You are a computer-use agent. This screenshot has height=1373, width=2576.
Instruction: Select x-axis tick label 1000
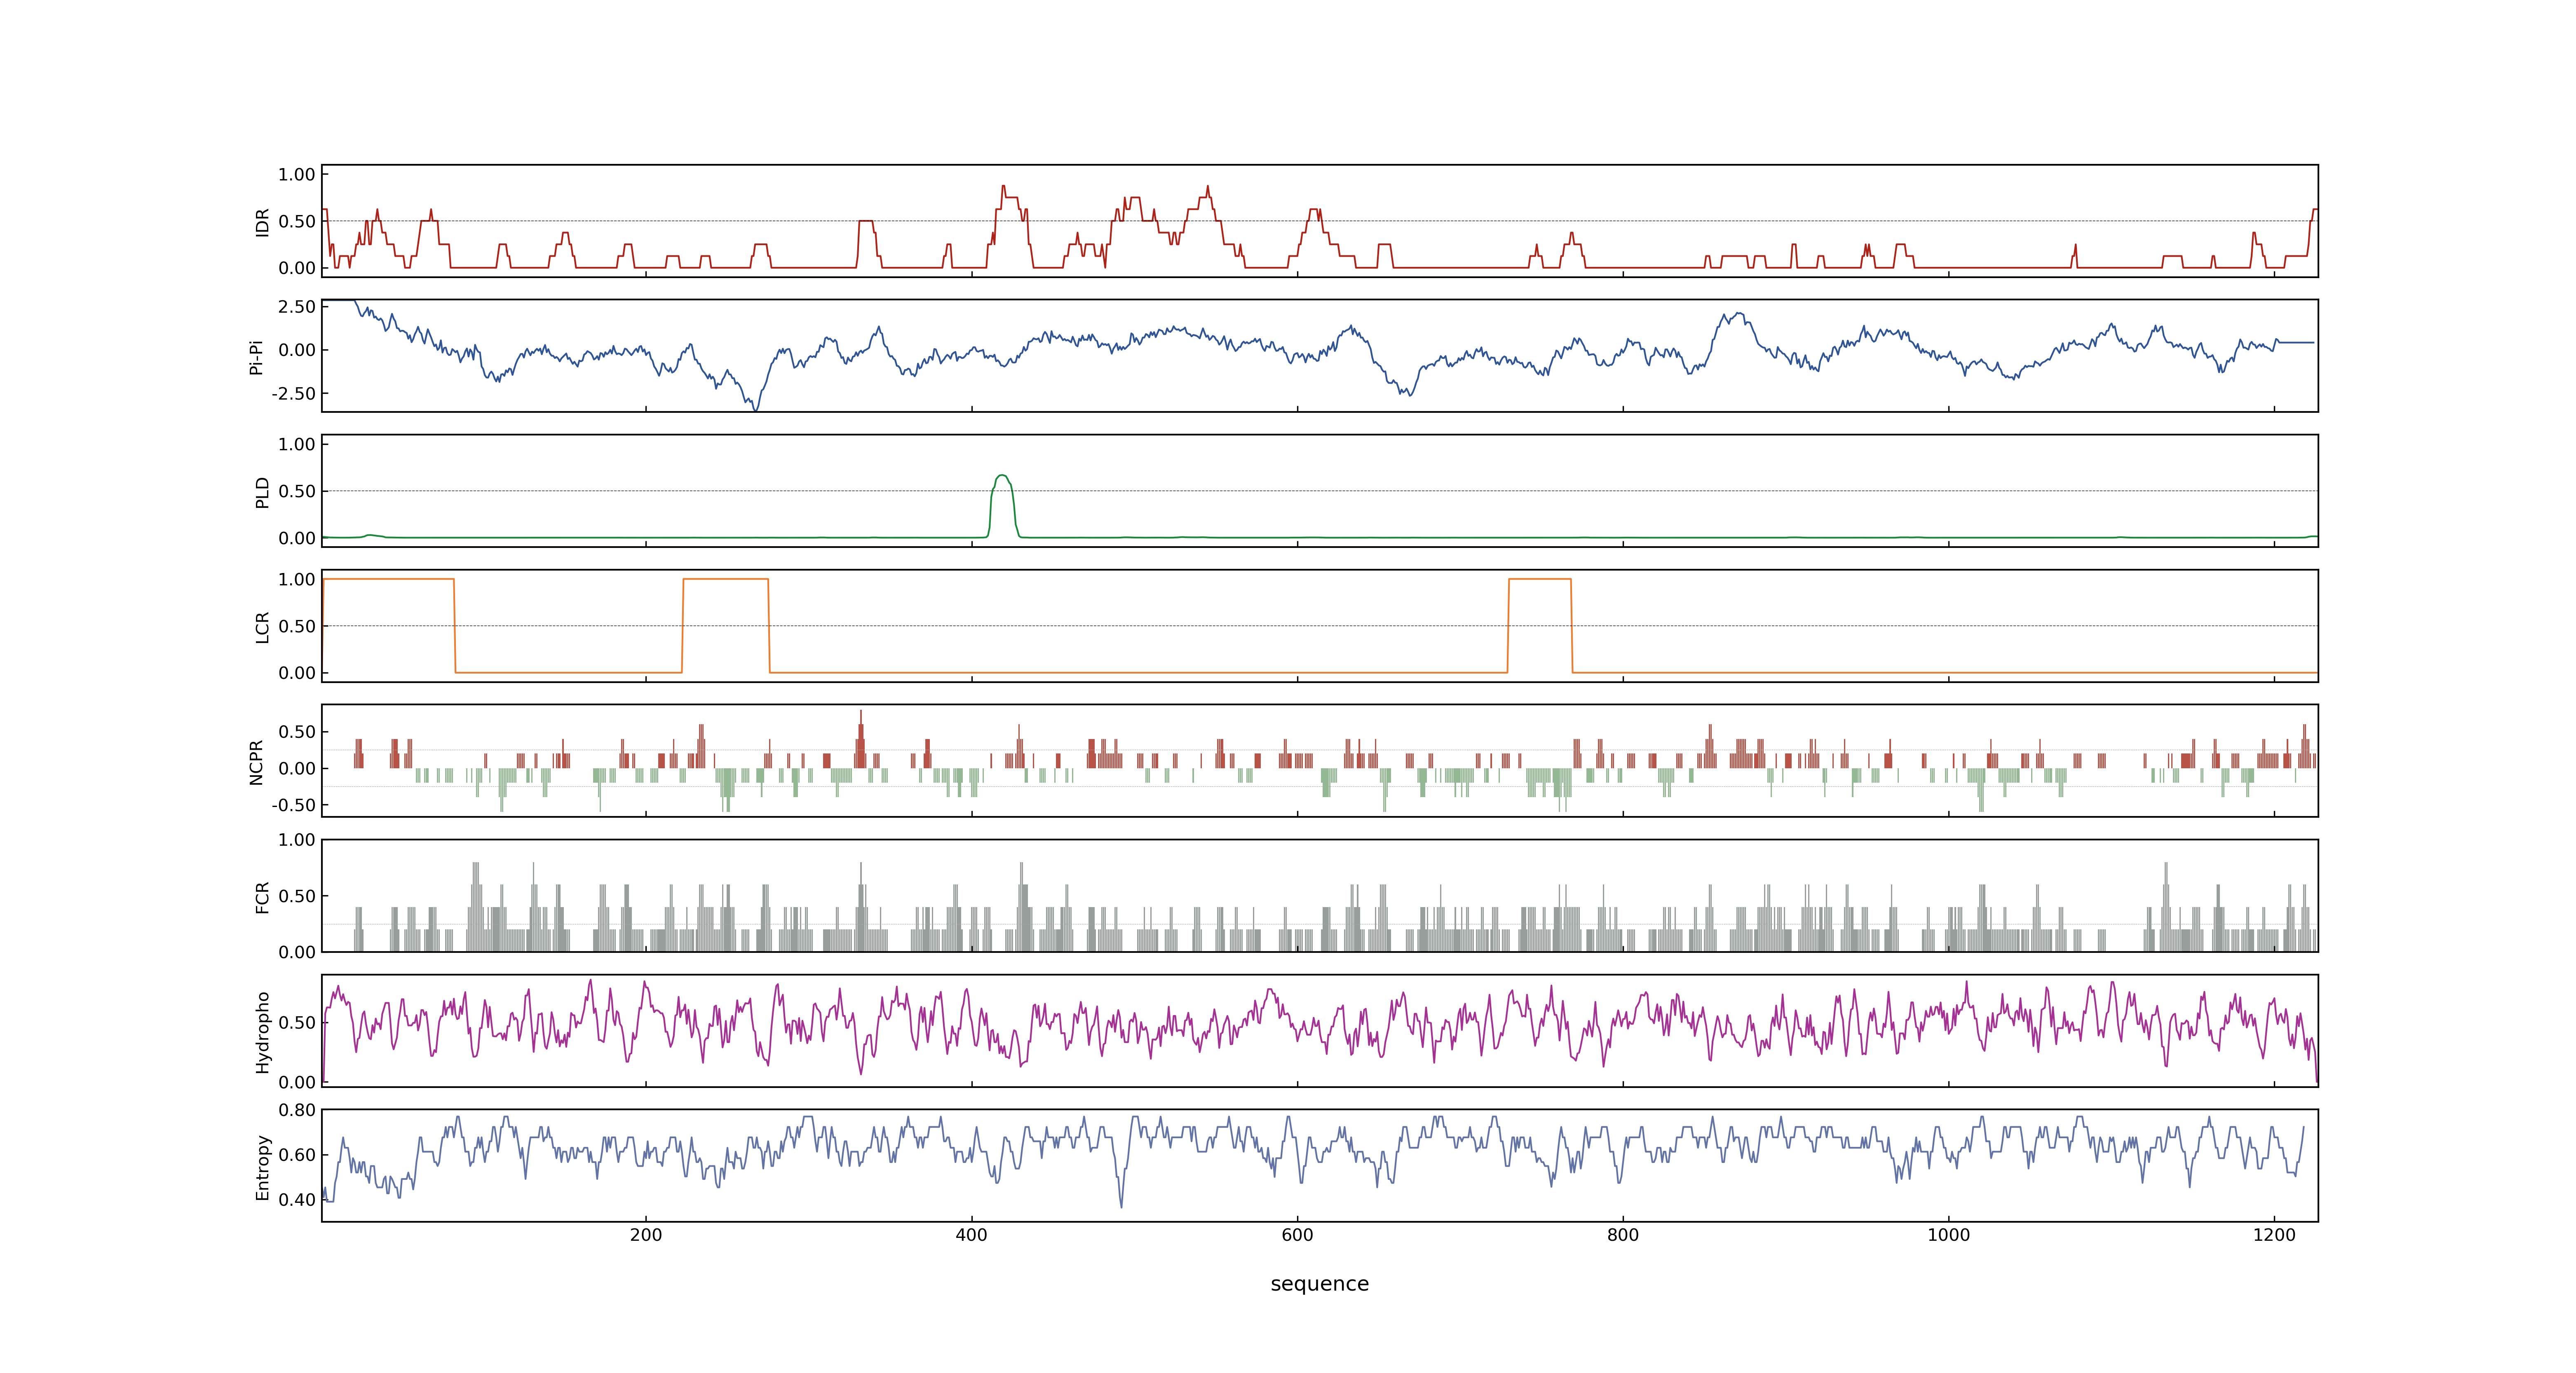(x=1949, y=1235)
